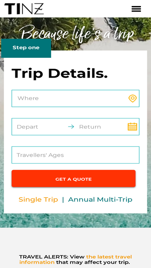The image size is (151, 268).
Task: Click the beach background image below form
Action: coord(76,221)
